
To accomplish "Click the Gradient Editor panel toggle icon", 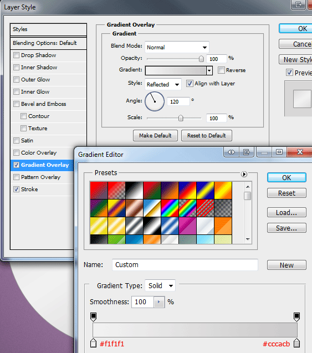I will point(246,152).
